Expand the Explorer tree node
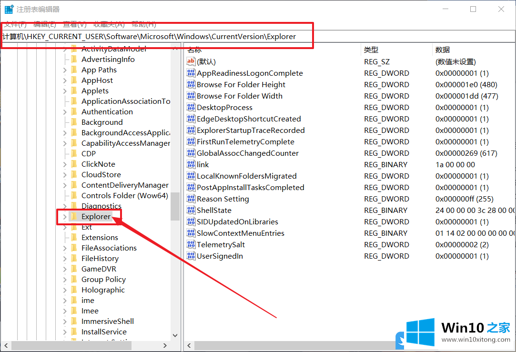 [x=65, y=216]
